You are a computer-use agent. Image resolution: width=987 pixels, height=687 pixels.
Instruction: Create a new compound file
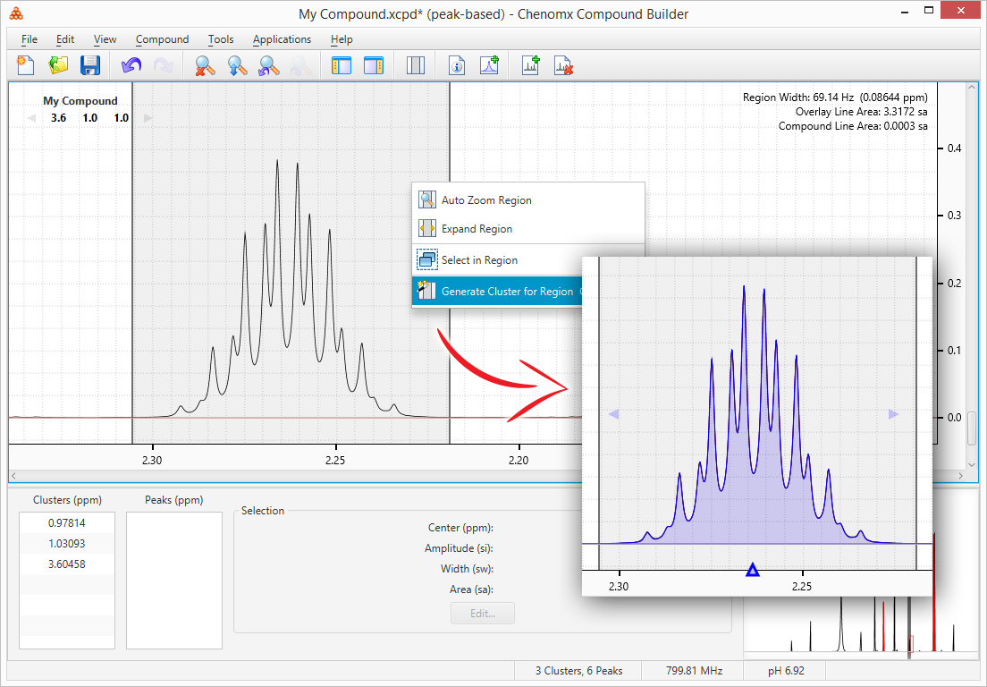26,65
